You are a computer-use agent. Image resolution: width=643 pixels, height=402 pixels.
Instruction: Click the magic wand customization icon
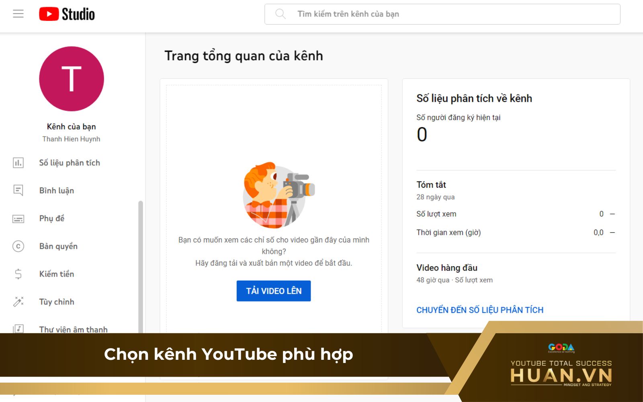pos(18,302)
